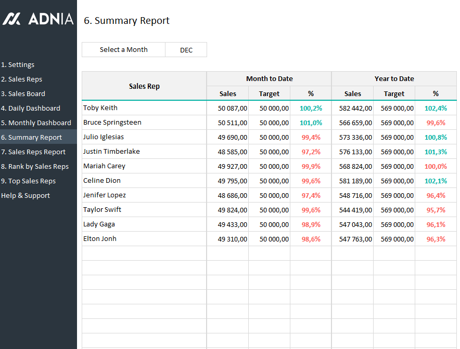Viewport: 460px width, 349px height.
Task: Go to Rank by Sales Reps
Action: (x=35, y=167)
